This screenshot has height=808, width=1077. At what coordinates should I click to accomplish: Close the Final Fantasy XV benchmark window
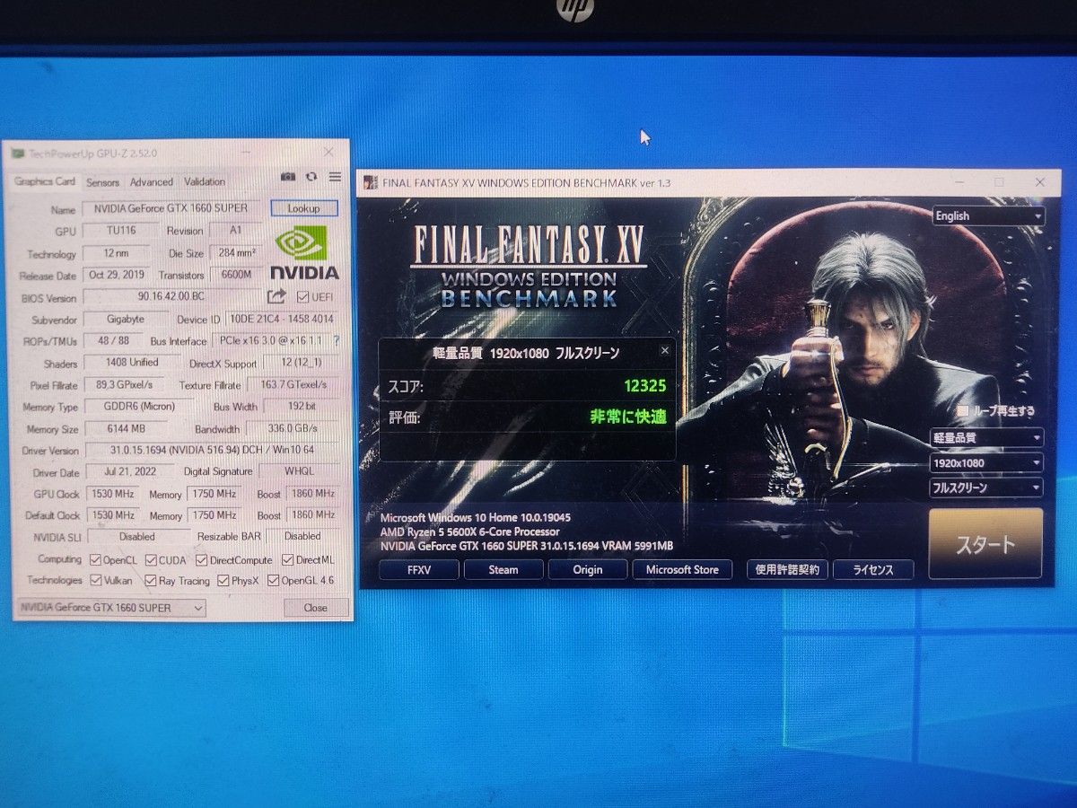(x=1039, y=181)
